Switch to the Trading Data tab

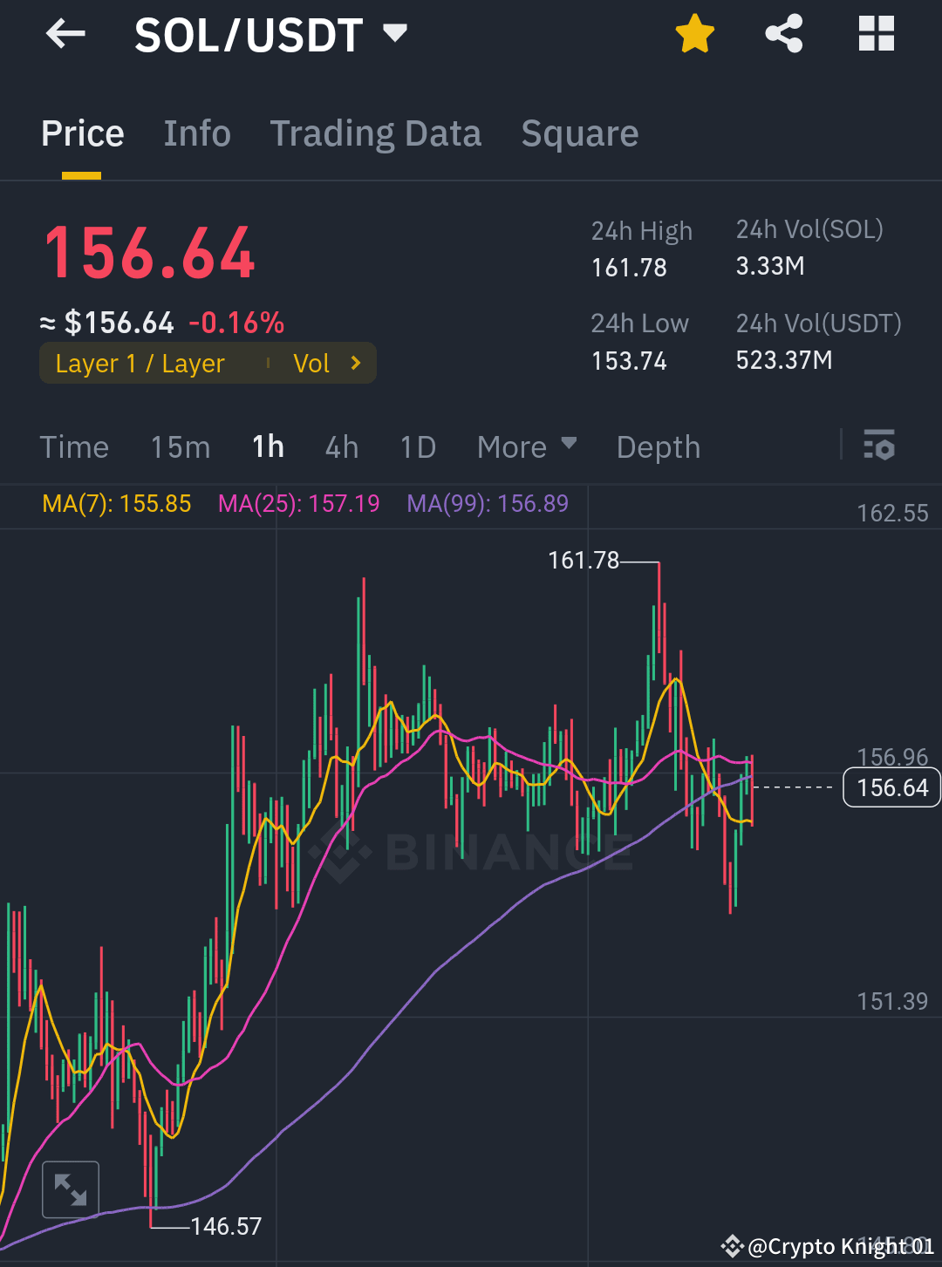point(376,133)
